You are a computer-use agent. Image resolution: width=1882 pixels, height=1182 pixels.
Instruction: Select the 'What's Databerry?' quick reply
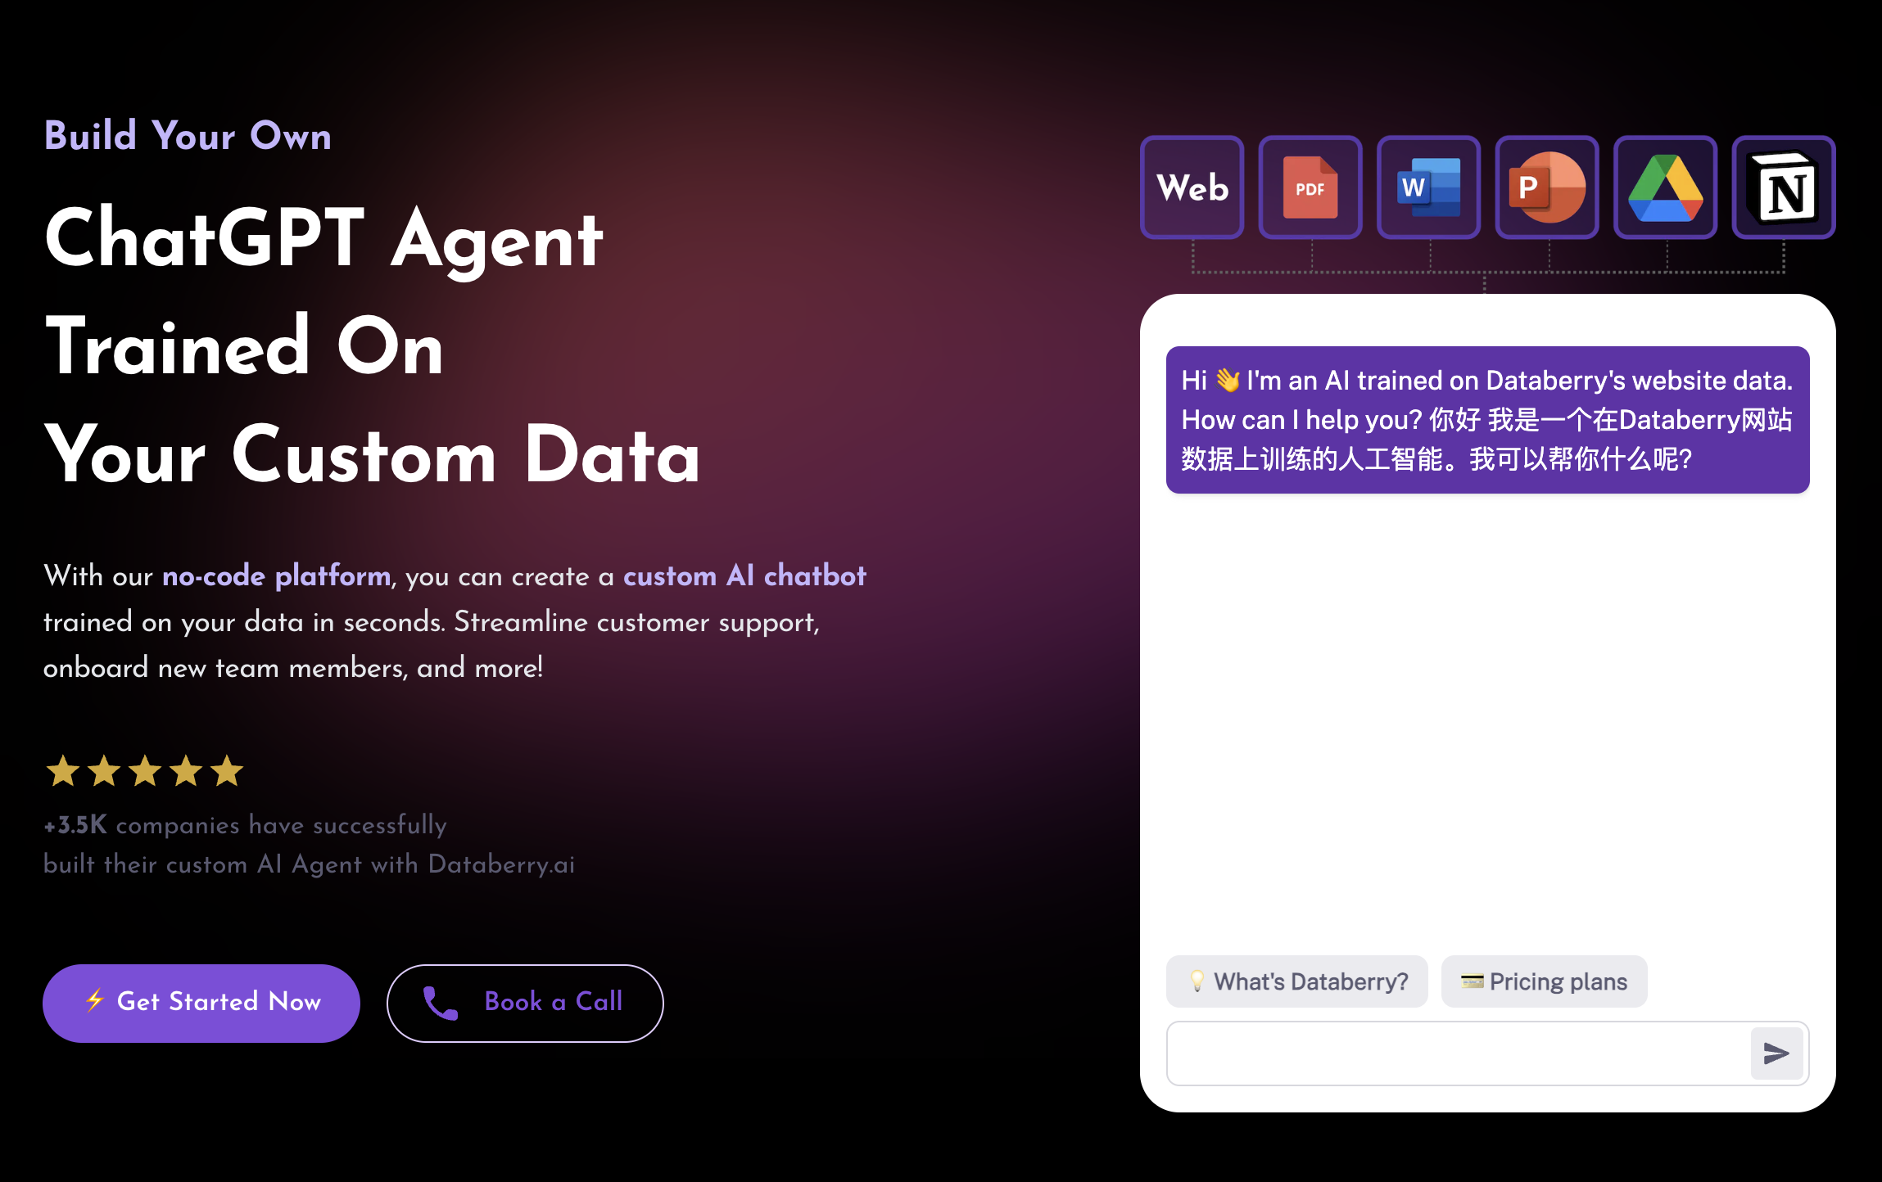[x=1296, y=981]
